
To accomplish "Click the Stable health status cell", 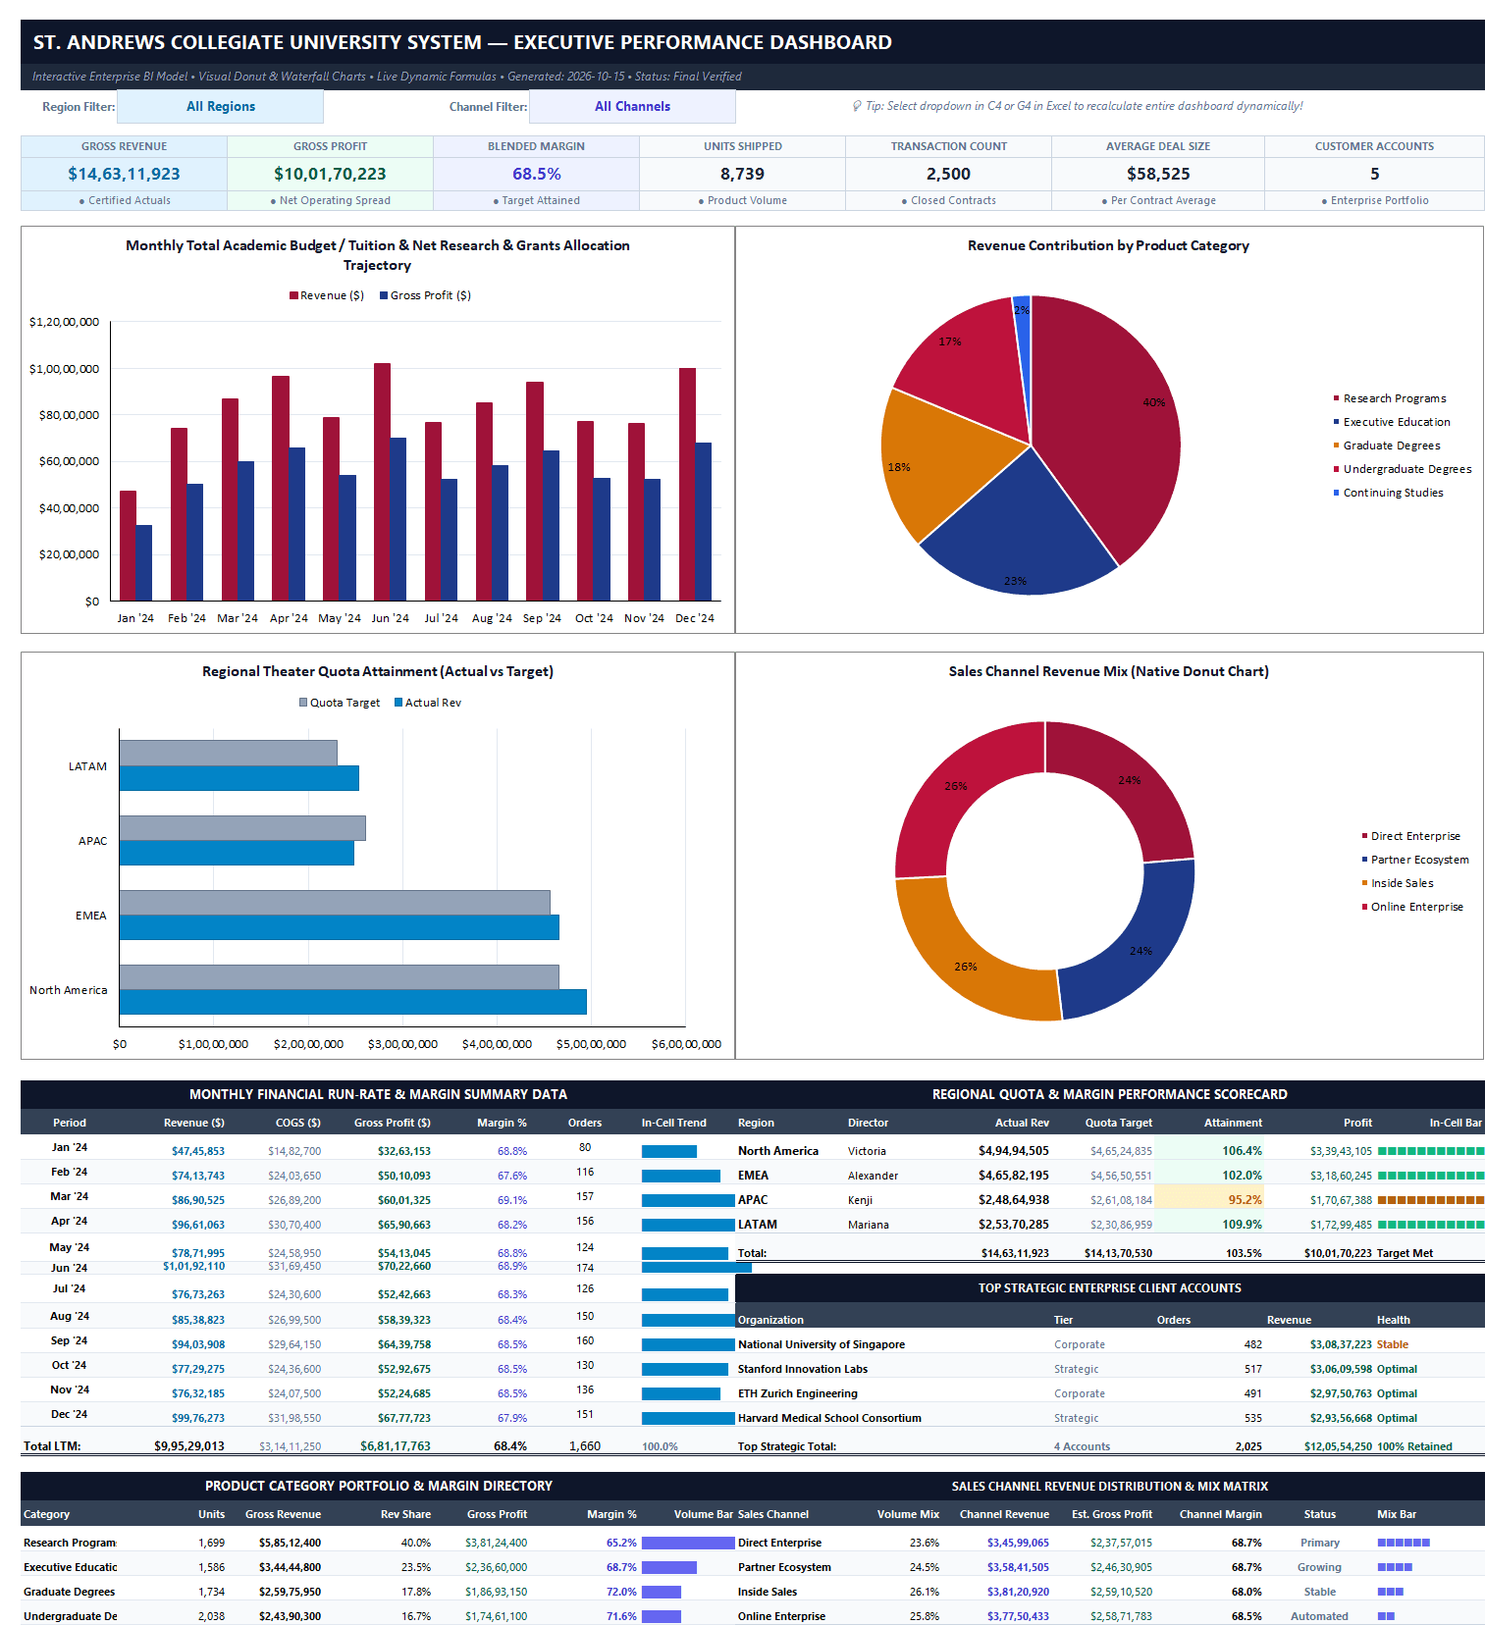I will [x=1393, y=1344].
